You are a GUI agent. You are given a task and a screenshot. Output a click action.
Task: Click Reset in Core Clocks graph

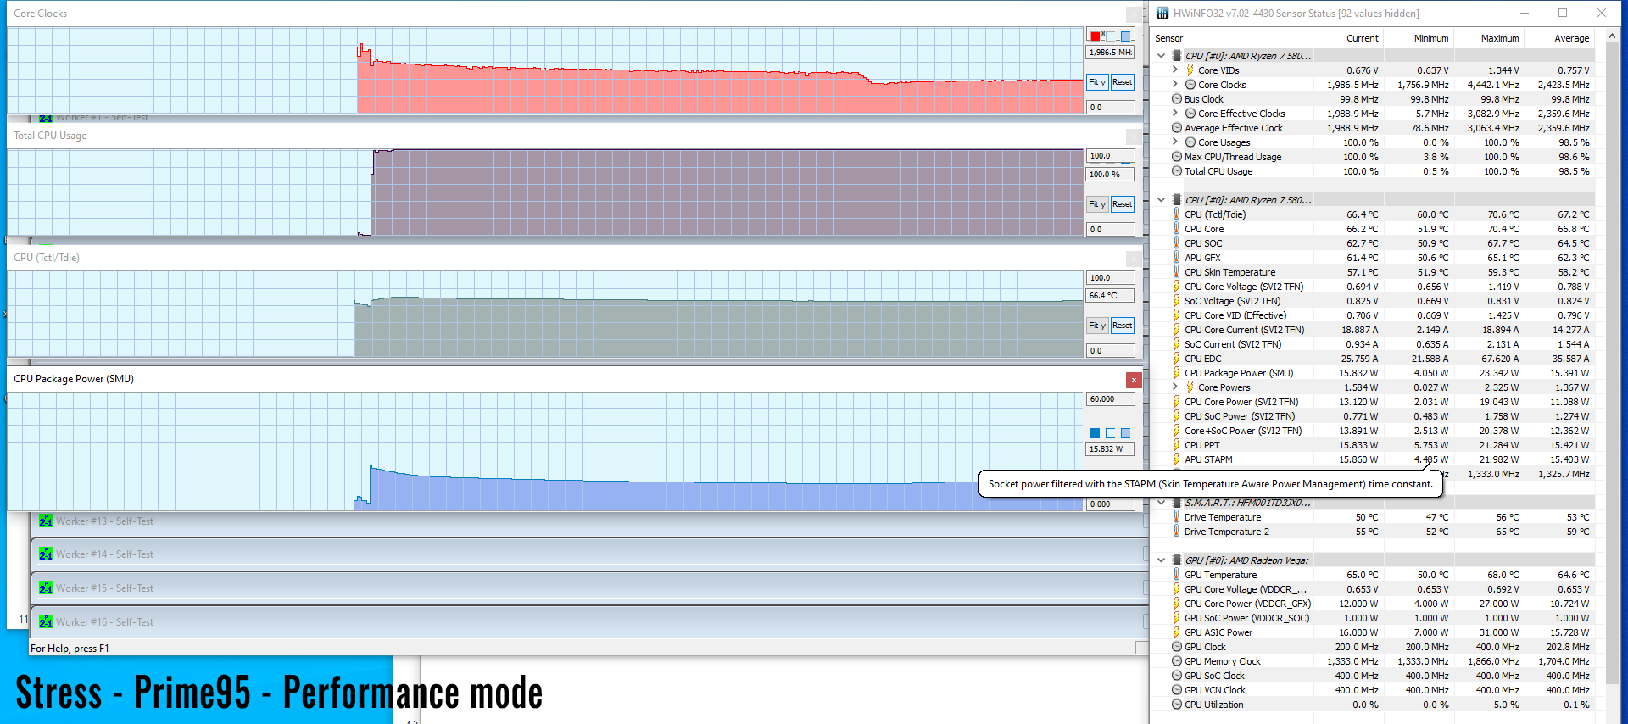pos(1123,82)
